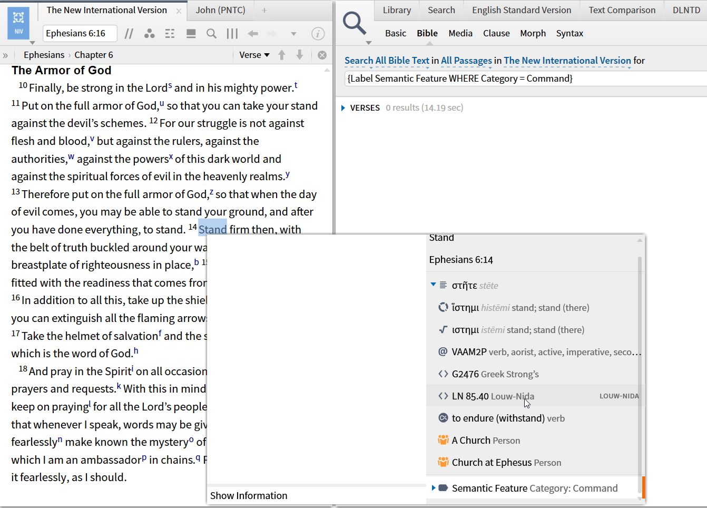Viewport: 707px width, 508px height.
Task: Go back with the left arrow
Action: coord(253,34)
